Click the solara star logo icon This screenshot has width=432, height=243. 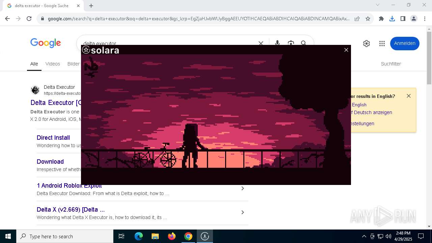(86, 50)
